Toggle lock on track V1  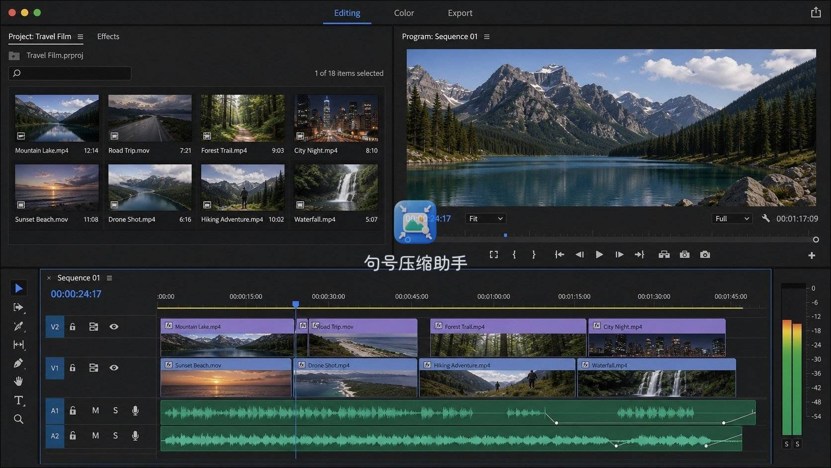pos(73,368)
